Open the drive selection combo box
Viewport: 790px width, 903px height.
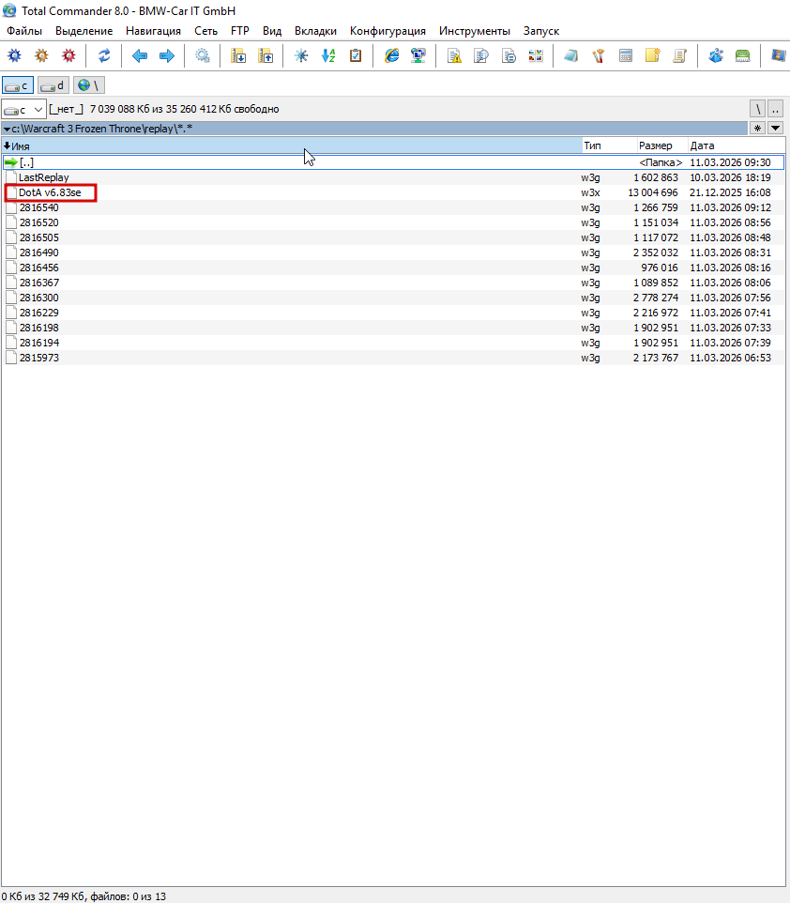pos(23,109)
